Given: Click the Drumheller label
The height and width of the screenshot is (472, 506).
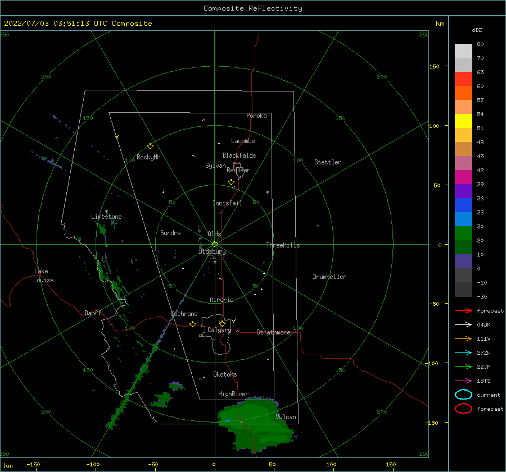Looking at the screenshot, I should 329,277.
